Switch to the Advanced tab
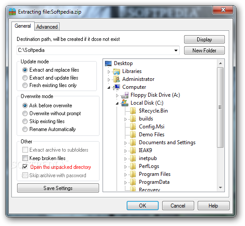Image resolution: width=245 pixels, height=226 pixels. (x=47, y=27)
